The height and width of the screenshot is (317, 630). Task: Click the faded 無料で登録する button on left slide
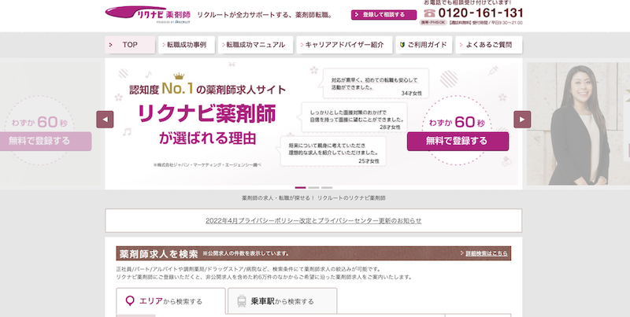(x=46, y=142)
